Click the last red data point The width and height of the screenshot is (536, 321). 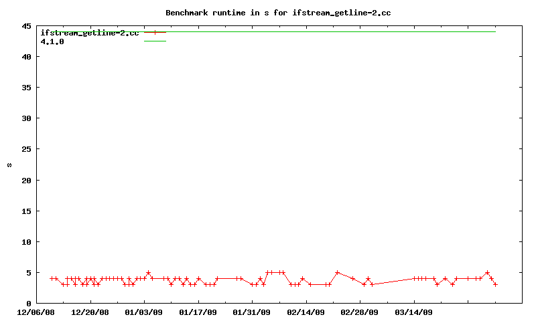495,285
